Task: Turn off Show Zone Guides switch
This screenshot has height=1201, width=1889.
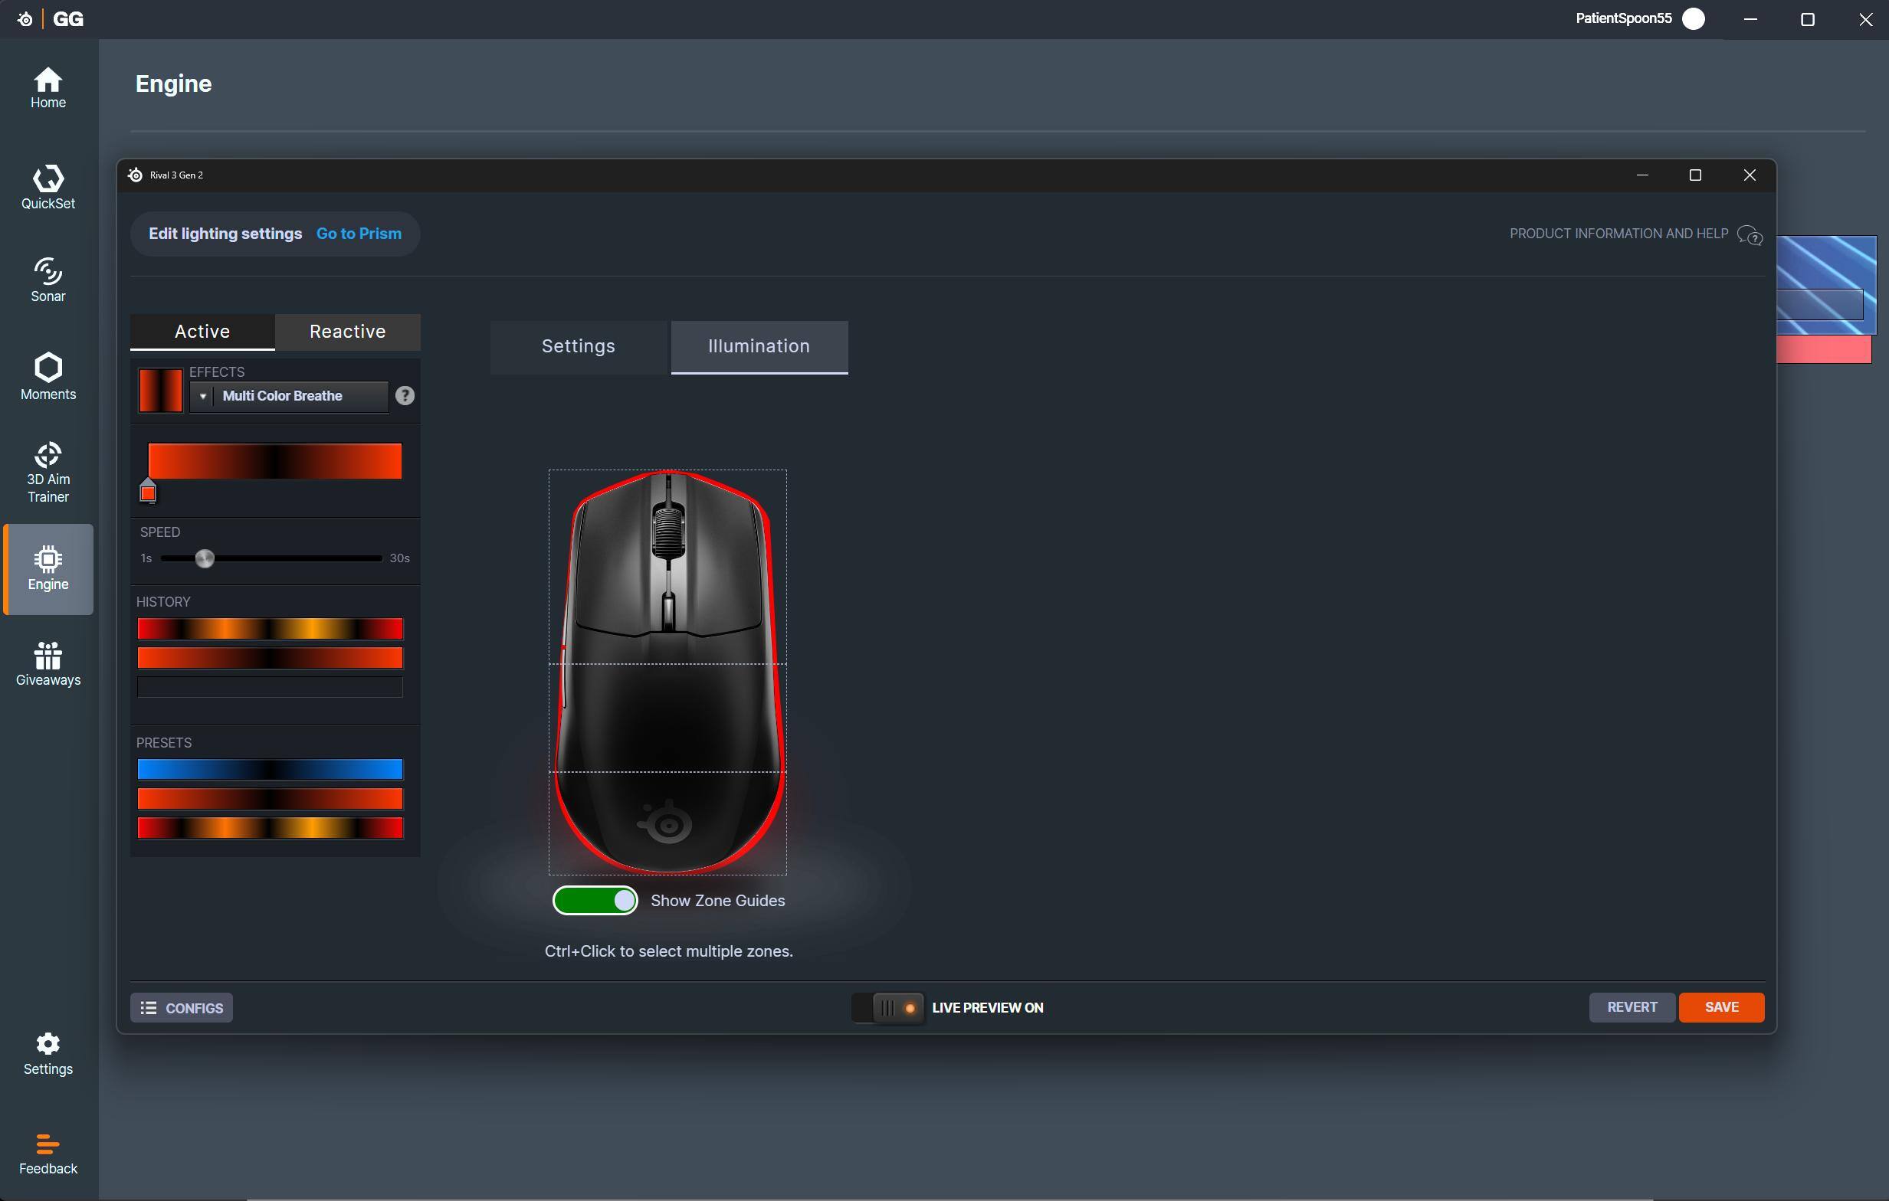Action: [595, 901]
